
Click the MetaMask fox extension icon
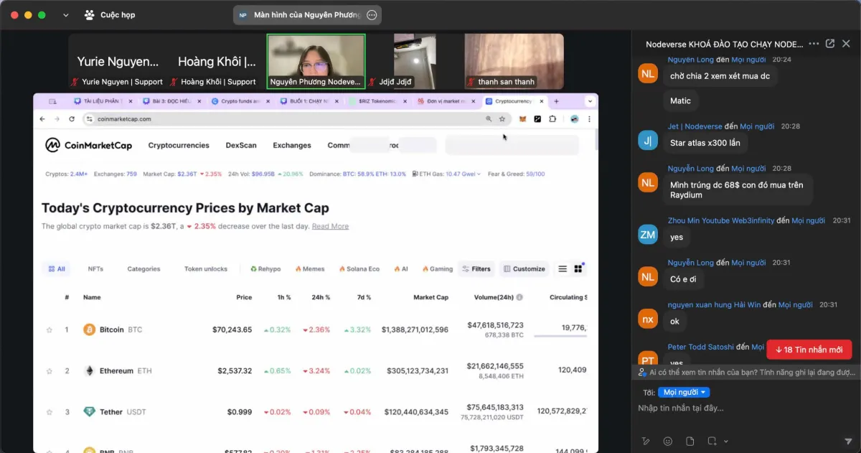tap(523, 118)
